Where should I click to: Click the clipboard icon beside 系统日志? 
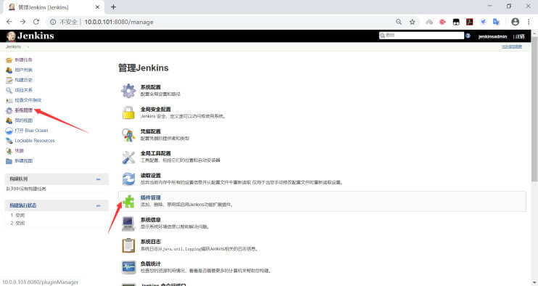click(128, 245)
